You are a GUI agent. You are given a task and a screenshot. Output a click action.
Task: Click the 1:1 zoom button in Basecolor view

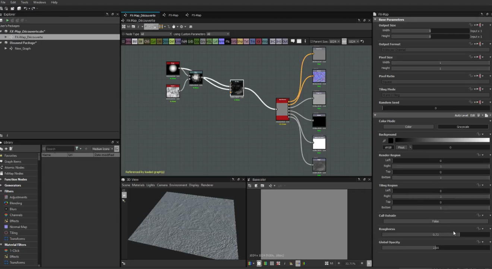coord(332,263)
